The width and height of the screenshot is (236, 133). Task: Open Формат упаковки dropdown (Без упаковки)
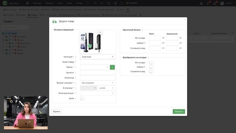click(x=97, y=83)
